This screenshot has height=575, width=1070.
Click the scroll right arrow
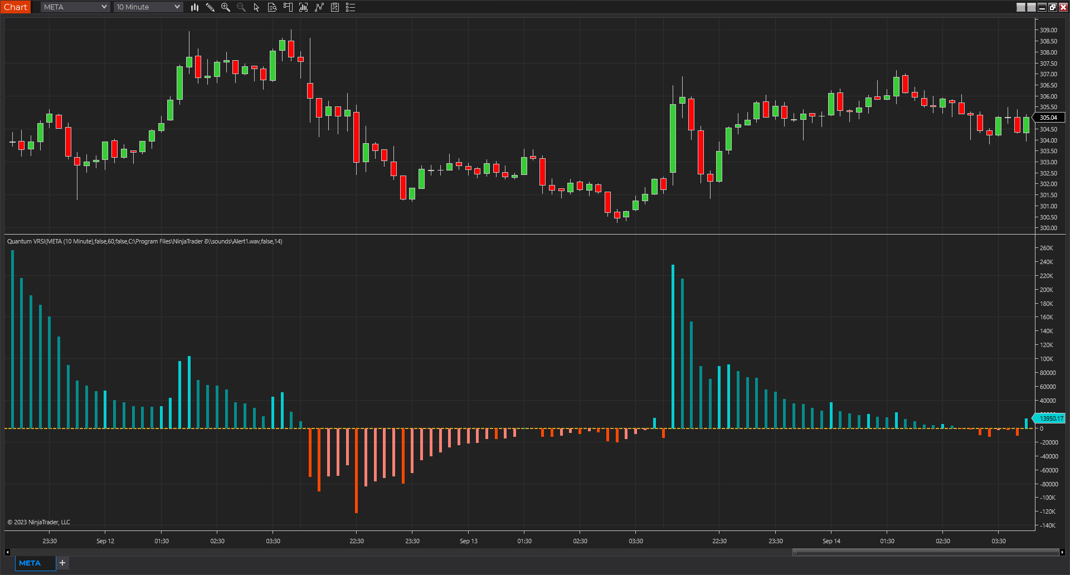click(1062, 552)
